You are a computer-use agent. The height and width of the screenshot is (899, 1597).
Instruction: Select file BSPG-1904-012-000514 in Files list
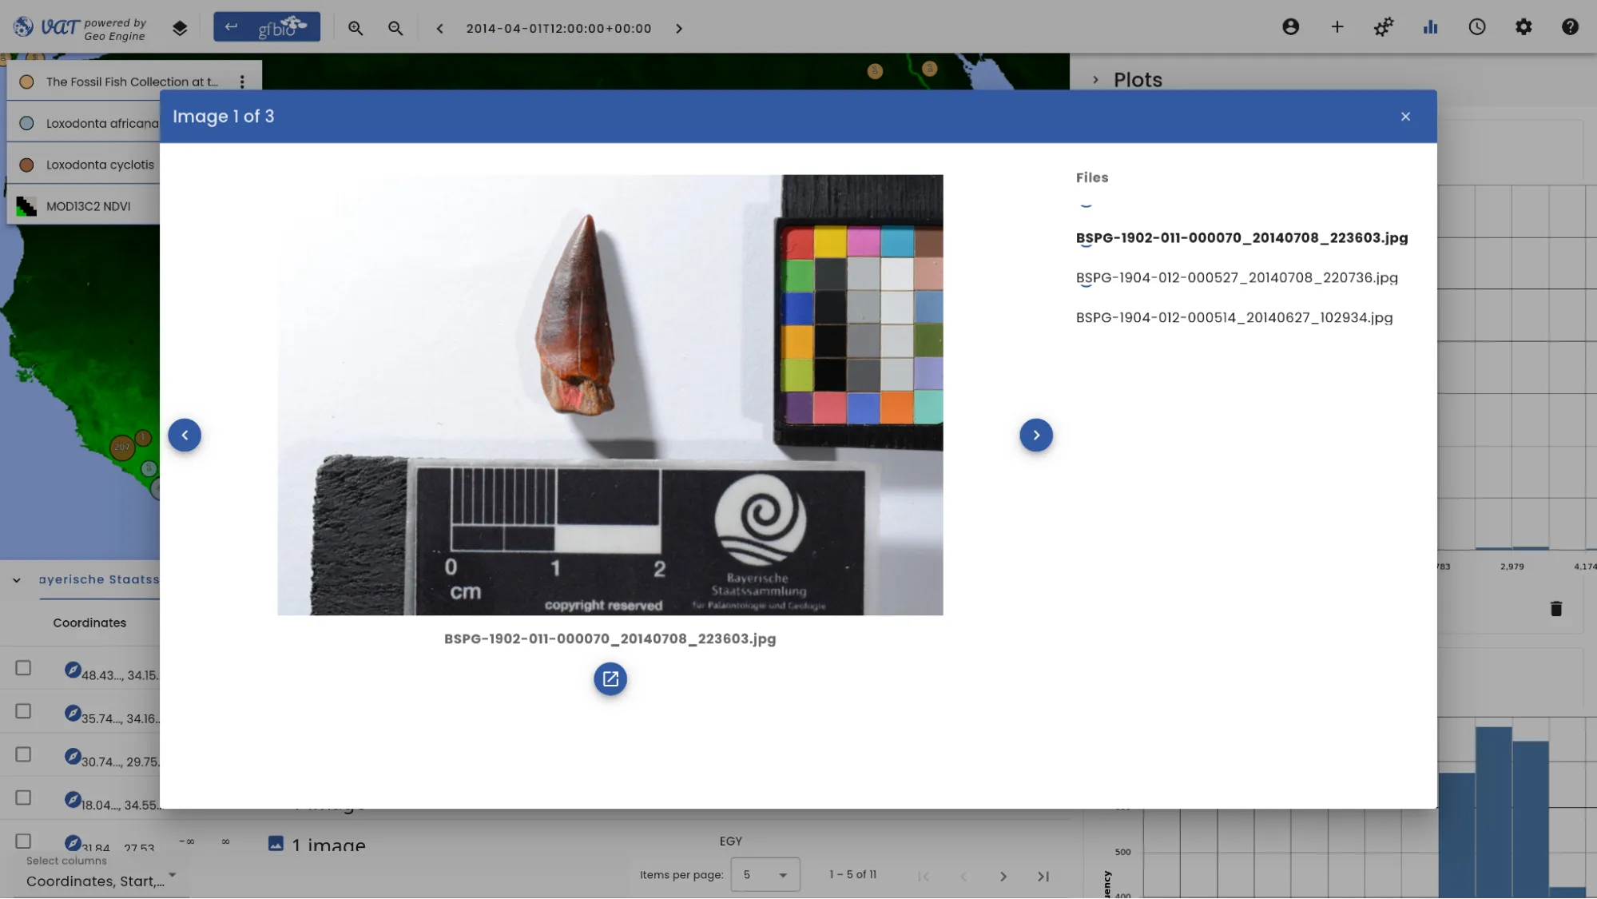(x=1234, y=318)
